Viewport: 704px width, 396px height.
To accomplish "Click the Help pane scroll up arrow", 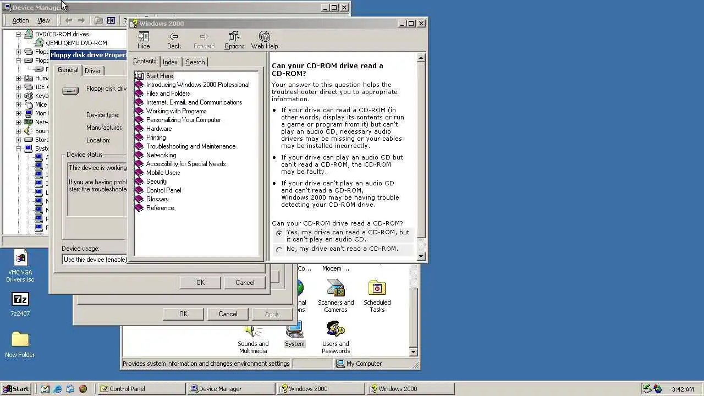I will coord(421,58).
